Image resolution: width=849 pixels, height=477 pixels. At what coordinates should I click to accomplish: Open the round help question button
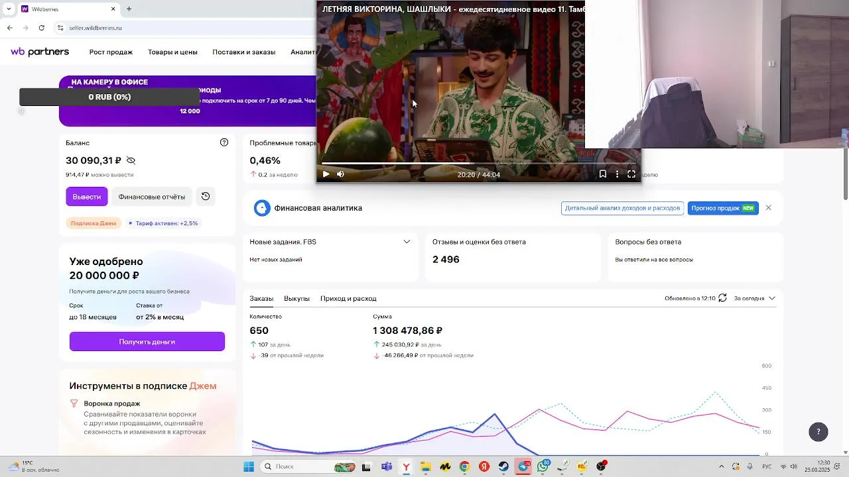pyautogui.click(x=818, y=431)
